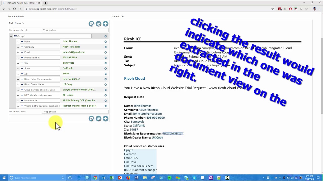Click the Document start at input
The width and height of the screenshot is (323, 181).
(x=75, y=30)
